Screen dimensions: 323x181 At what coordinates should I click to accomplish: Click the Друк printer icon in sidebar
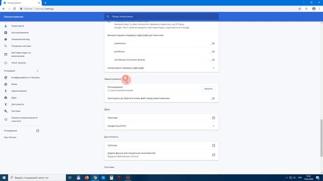pyautogui.click(x=6, y=98)
